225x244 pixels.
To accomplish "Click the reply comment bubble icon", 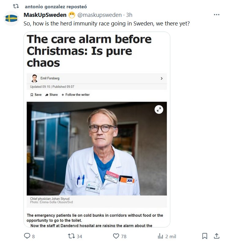I will 27,236.
